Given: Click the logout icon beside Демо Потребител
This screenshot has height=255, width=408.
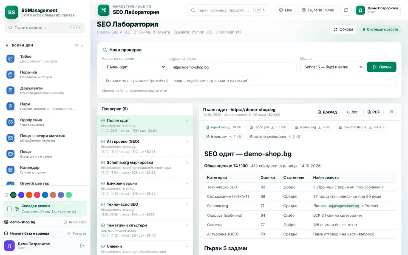Looking at the screenshot, I should 82,246.
